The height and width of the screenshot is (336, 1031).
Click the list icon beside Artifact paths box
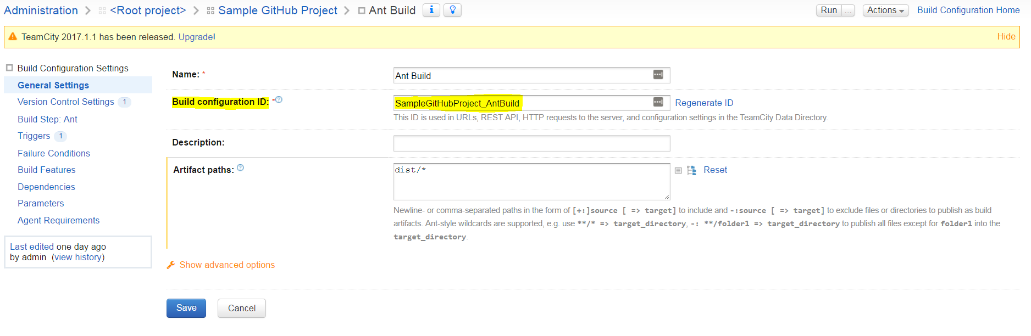pos(678,171)
